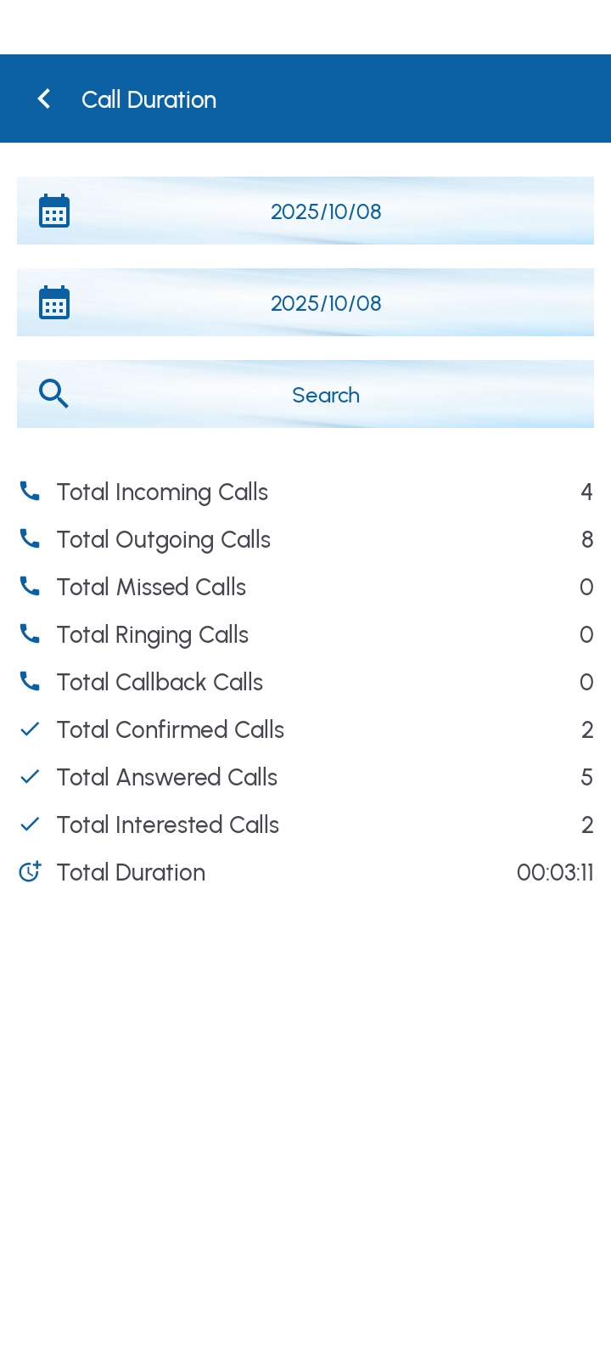This screenshot has height=1362, width=611.
Task: Click the second date calendar icon
Action: [x=54, y=303]
